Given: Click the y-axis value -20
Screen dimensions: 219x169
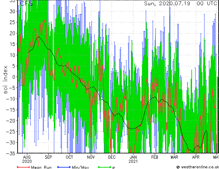Looking at the screenshot, I should click(11, 121).
